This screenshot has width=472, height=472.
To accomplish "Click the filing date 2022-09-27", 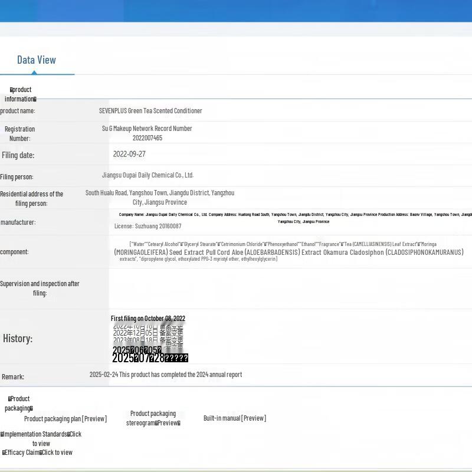I will tap(129, 154).
